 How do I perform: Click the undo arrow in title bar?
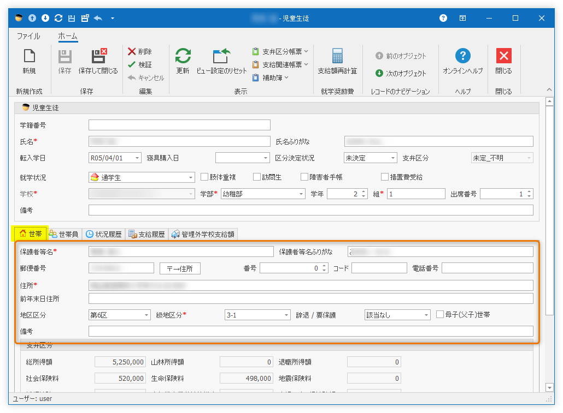click(x=98, y=18)
